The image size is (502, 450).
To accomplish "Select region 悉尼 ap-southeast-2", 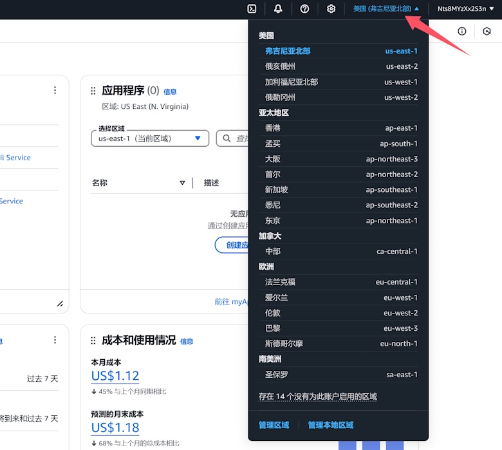I will coord(338,205).
